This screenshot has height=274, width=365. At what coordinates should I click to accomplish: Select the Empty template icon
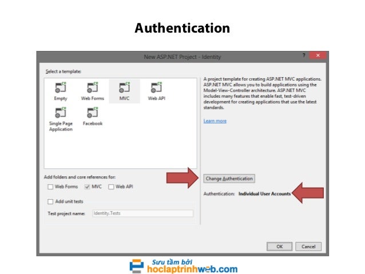point(61,88)
